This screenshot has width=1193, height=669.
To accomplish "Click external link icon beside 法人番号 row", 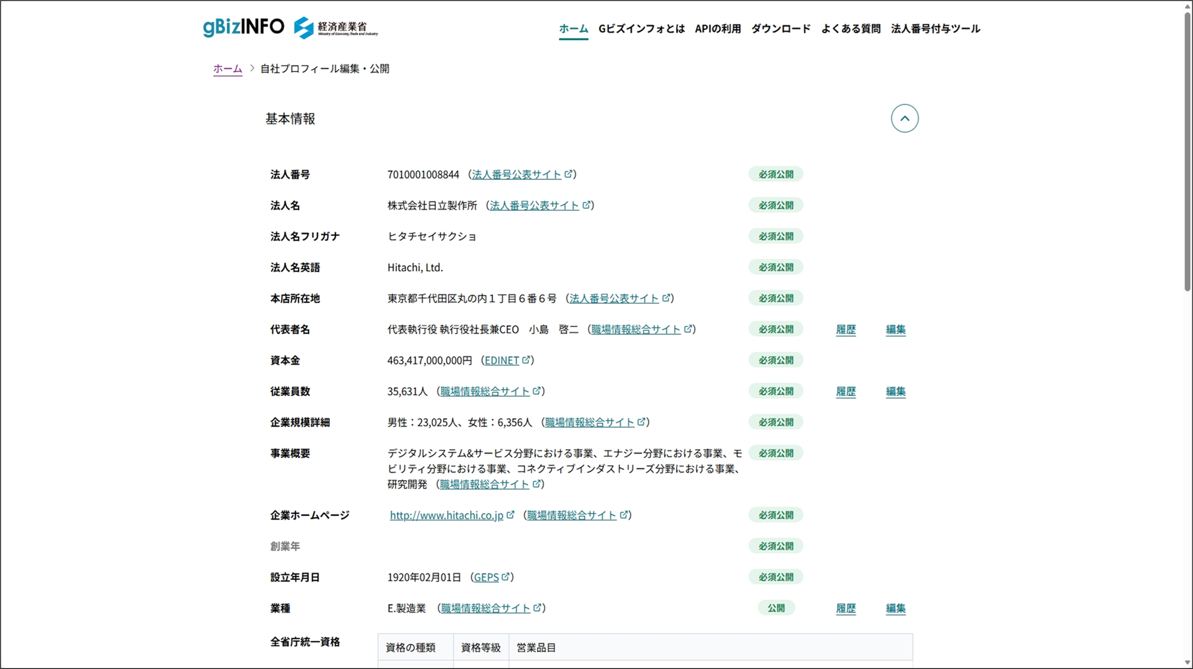I will pyautogui.click(x=568, y=174).
